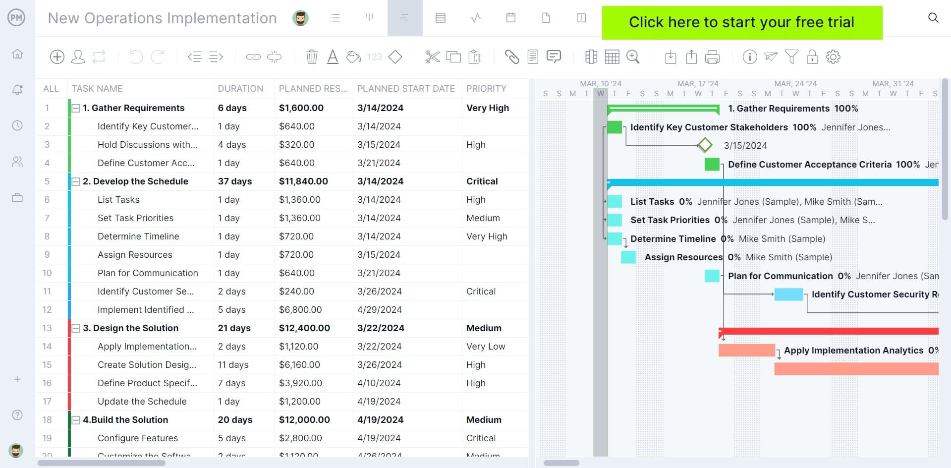Screen dimensions: 951x468
Task: Add a comment with the speech bubble icon
Action: click(x=554, y=57)
